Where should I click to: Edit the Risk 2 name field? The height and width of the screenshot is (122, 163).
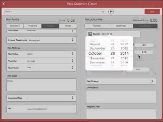(x=55, y=12)
